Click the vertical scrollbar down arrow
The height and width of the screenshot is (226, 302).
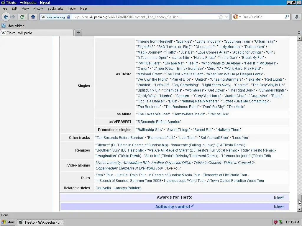(x=300, y=210)
